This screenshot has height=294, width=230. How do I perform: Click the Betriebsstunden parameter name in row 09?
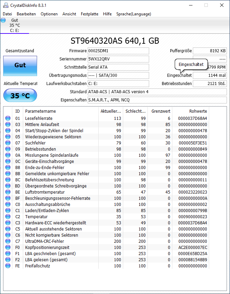tap(41, 149)
